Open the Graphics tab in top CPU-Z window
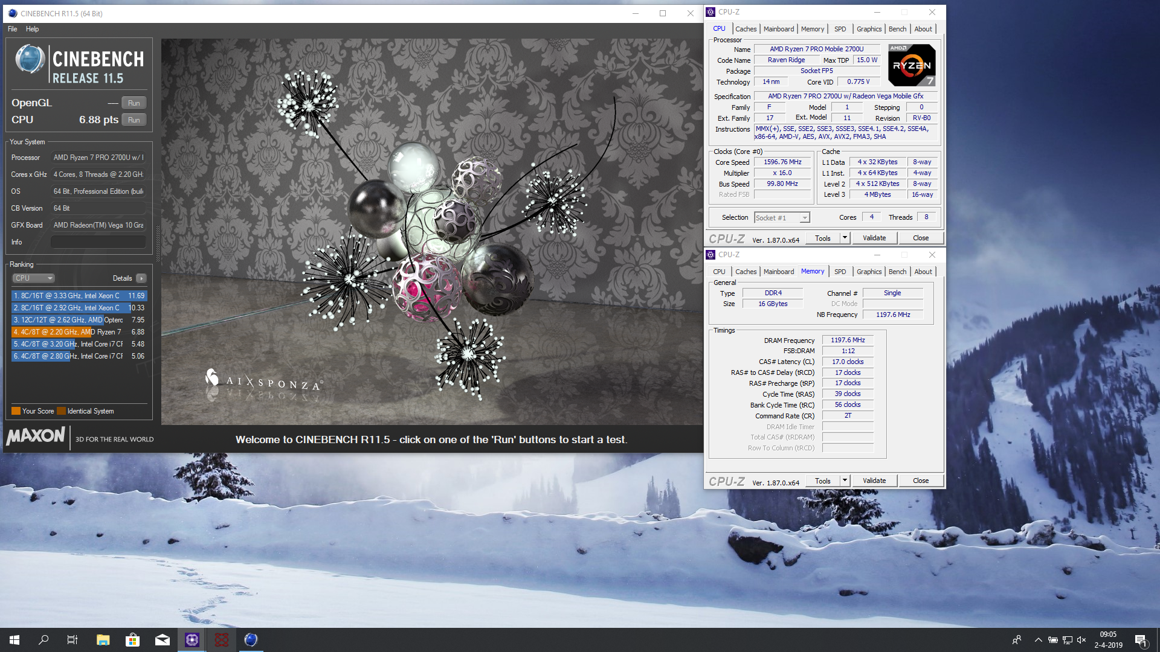This screenshot has height=652, width=1160. point(869,29)
